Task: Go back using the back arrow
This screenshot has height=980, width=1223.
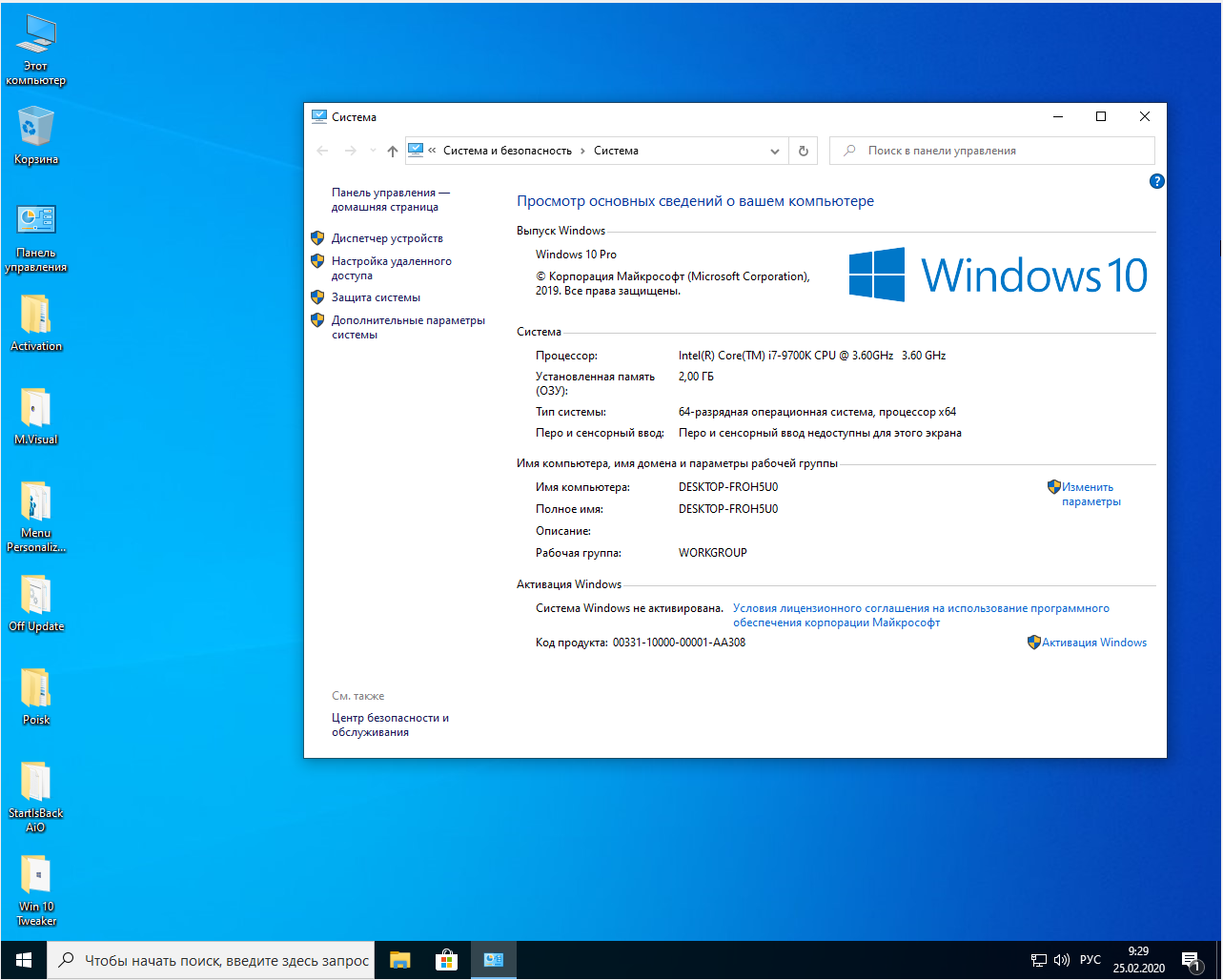Action: coord(322,151)
